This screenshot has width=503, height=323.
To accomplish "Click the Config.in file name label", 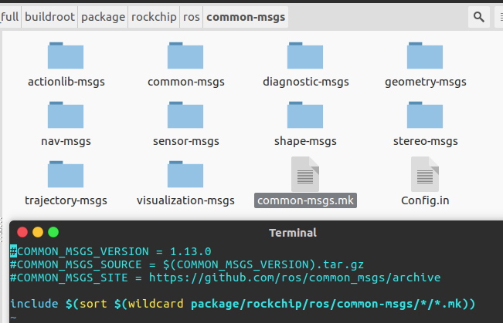I will pos(425,200).
